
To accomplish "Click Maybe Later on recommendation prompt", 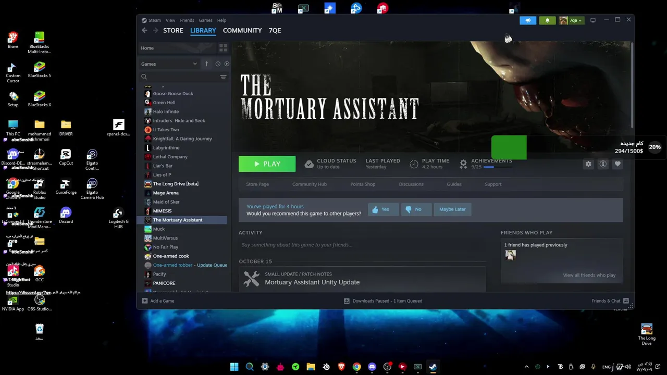I will click(452, 209).
